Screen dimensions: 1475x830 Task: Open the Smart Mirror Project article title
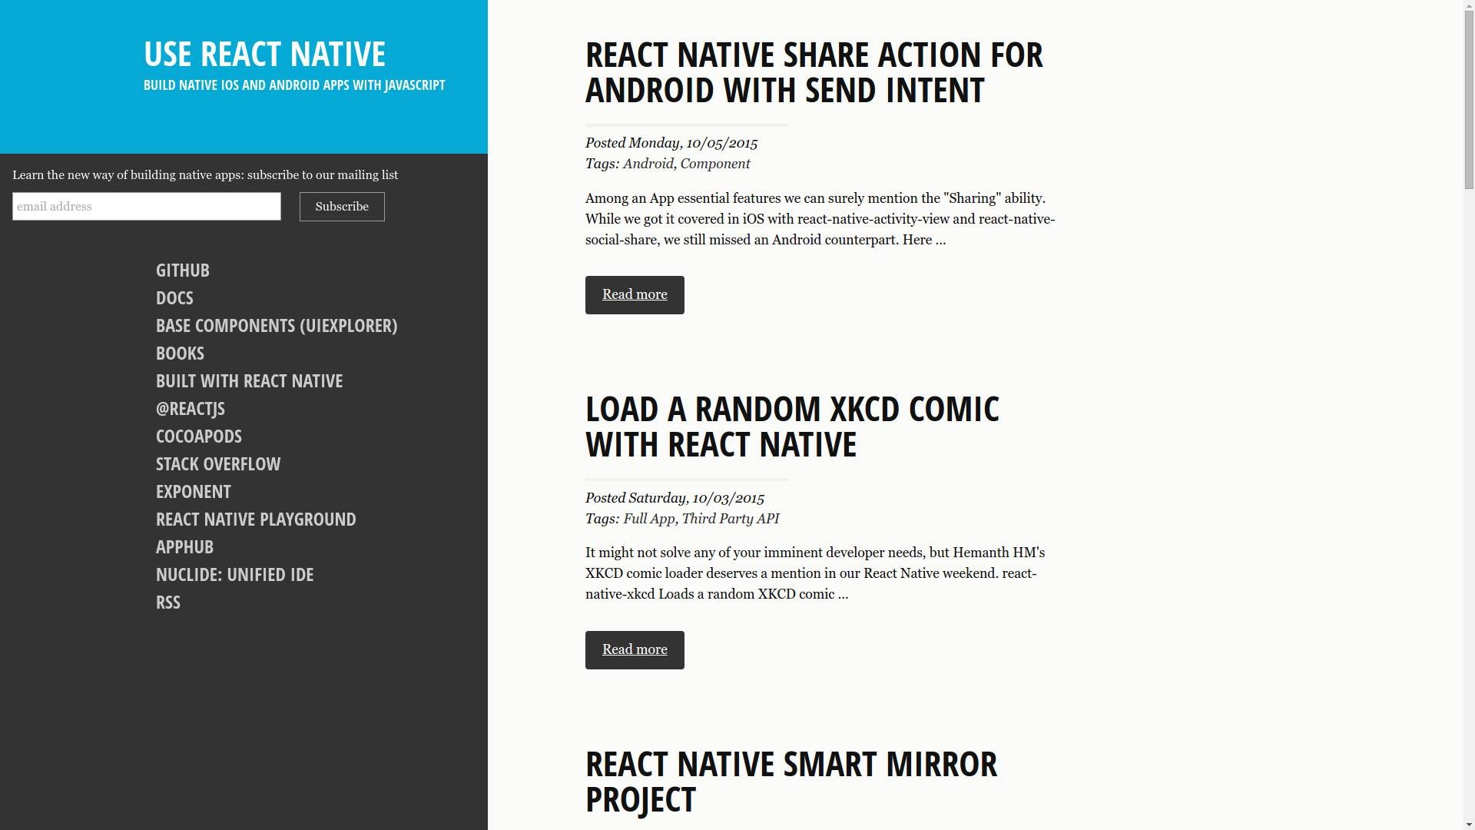pos(791,782)
